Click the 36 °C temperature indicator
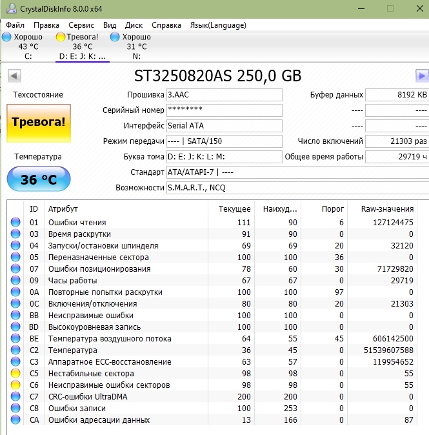This screenshot has width=429, height=435. point(39,179)
